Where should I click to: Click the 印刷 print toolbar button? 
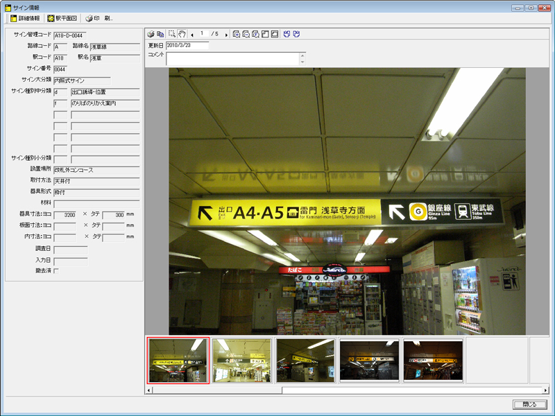99,18
